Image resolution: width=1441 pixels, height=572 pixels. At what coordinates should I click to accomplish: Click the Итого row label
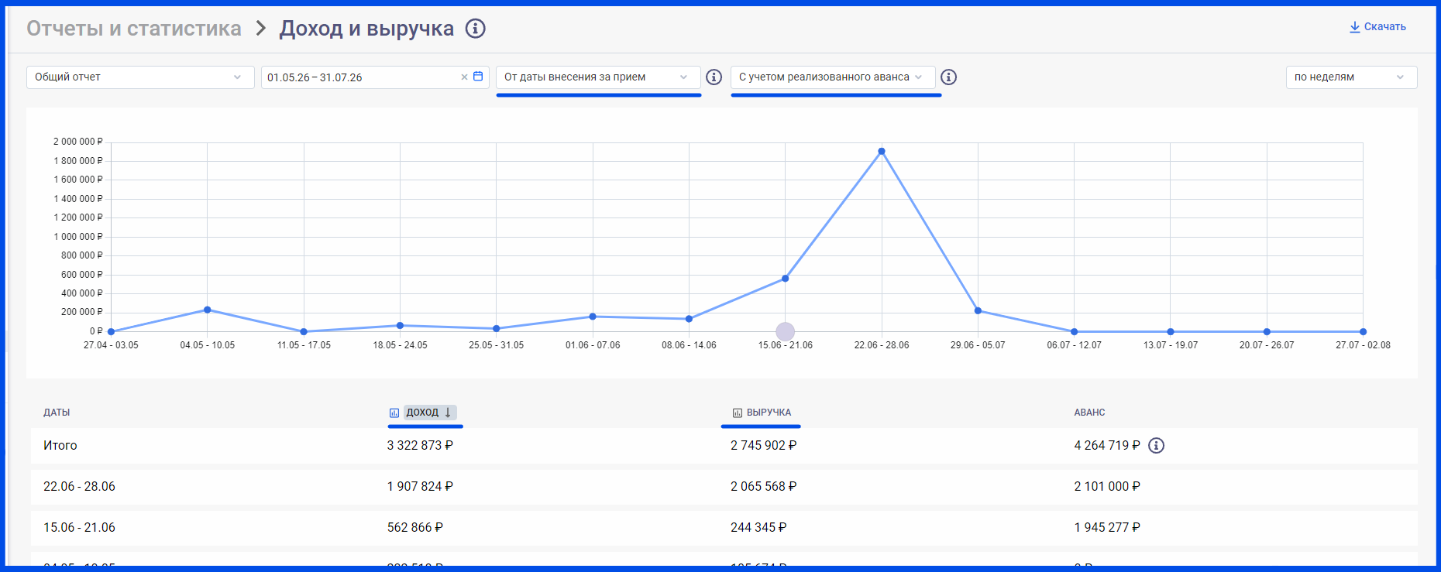click(x=60, y=446)
